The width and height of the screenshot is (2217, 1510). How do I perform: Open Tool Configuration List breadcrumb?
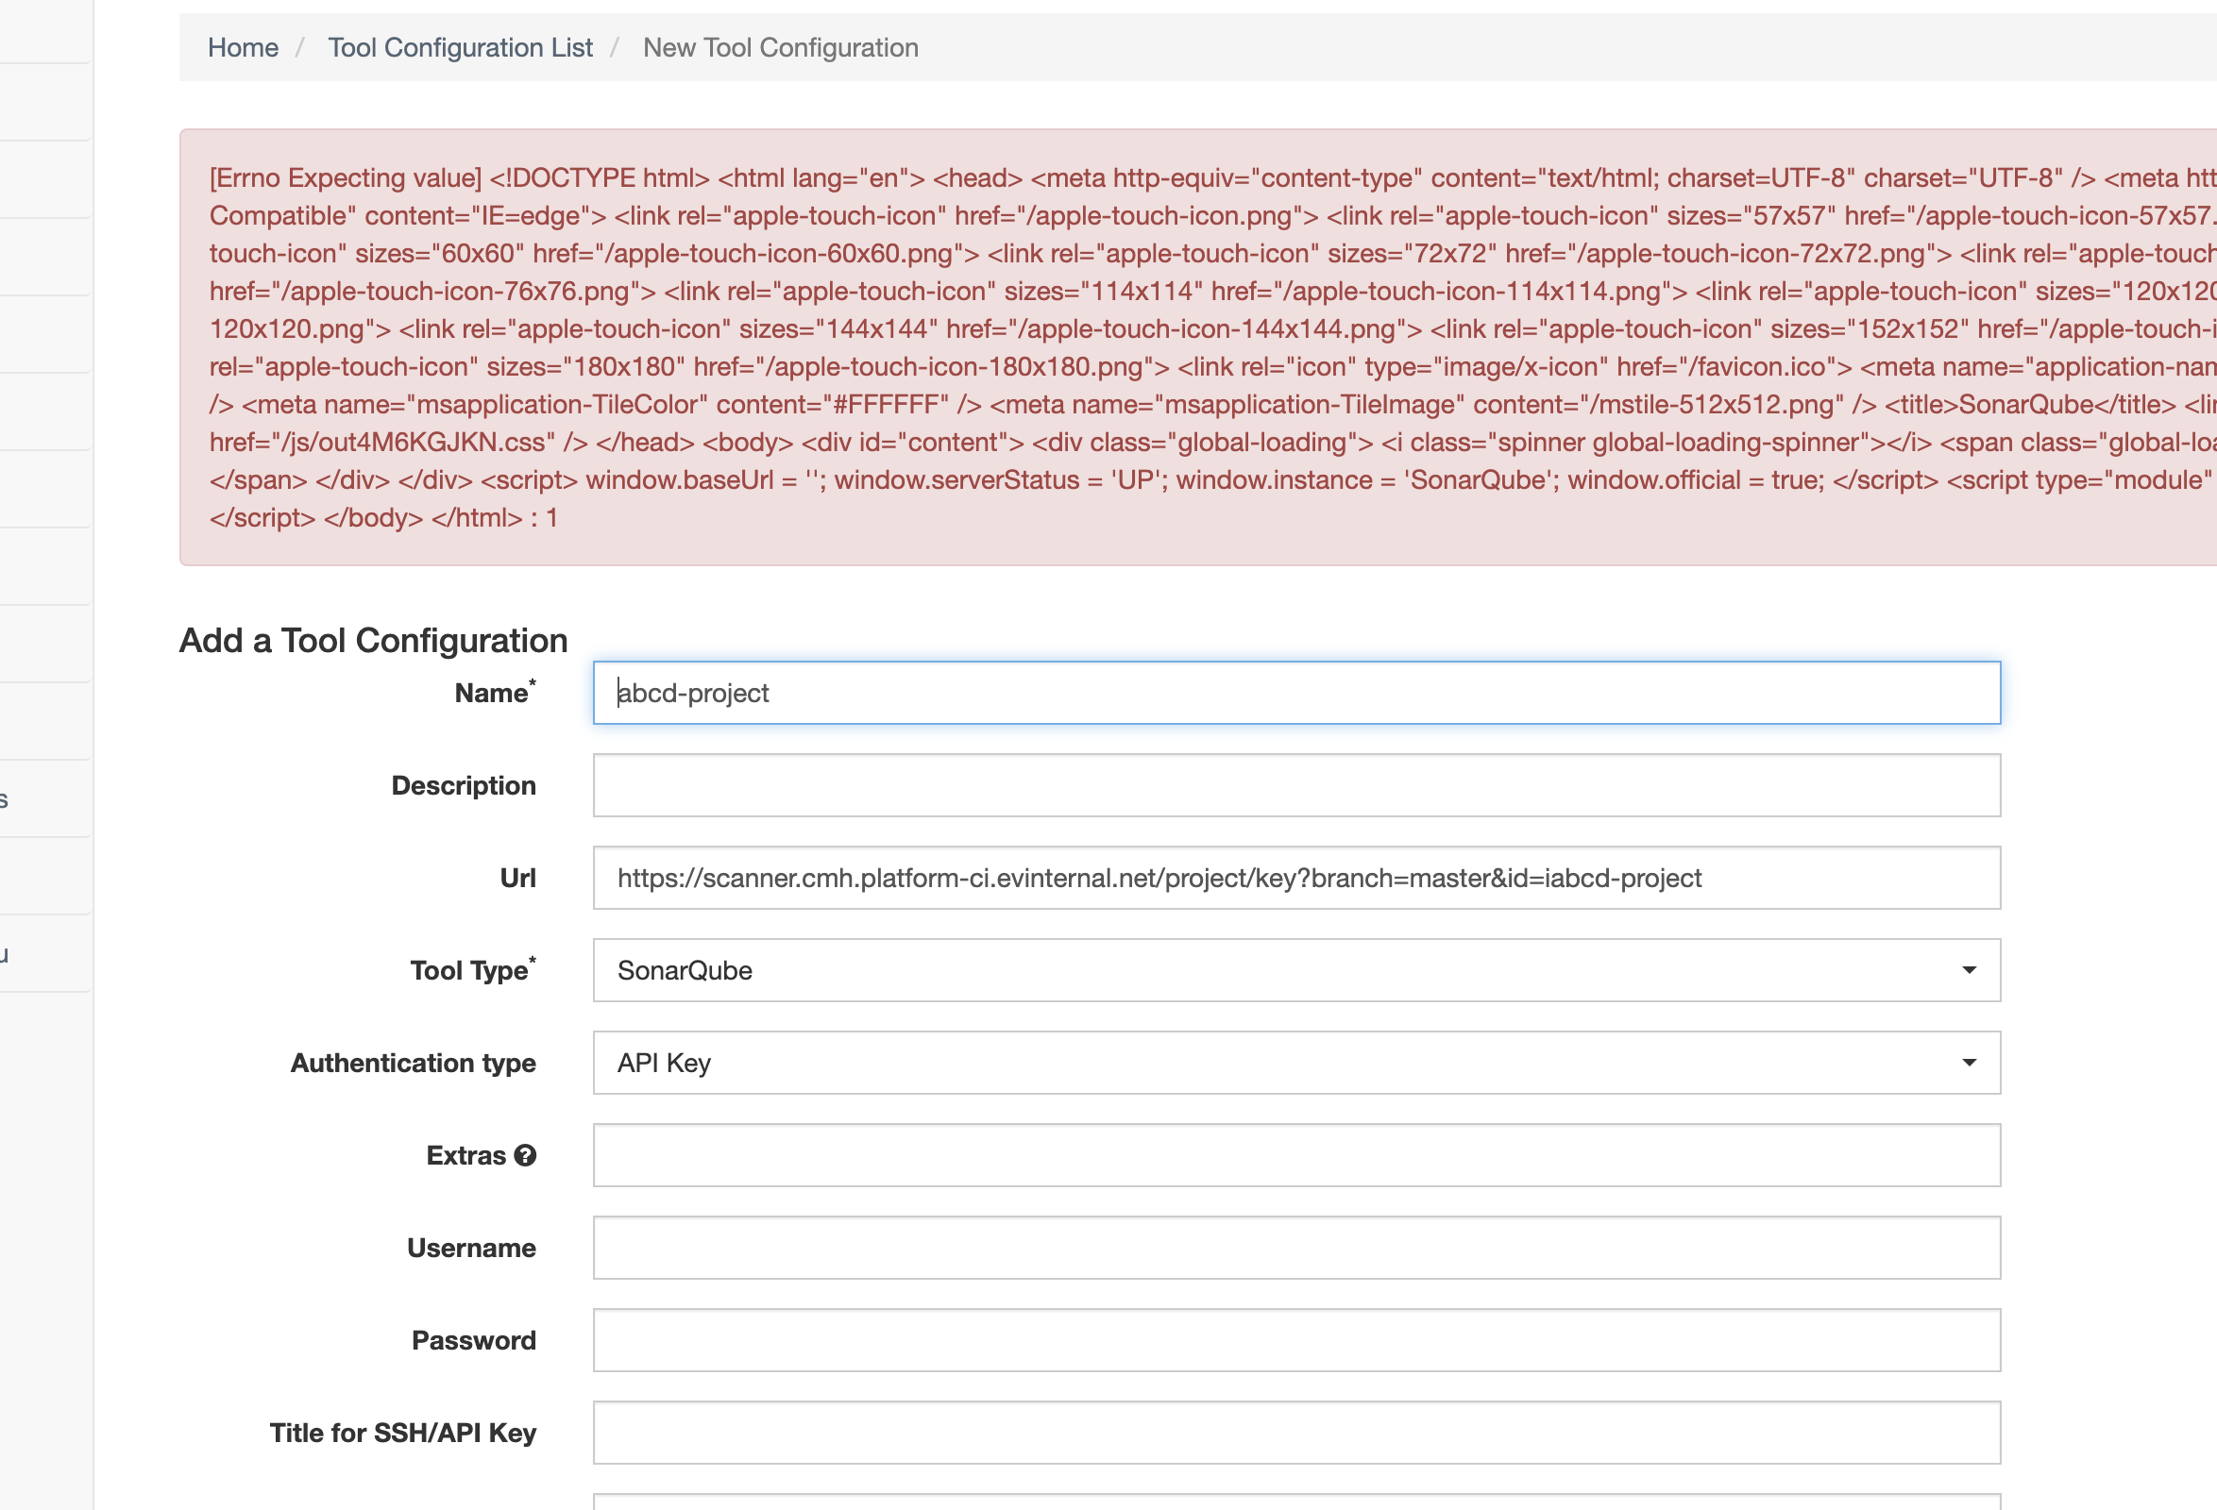click(460, 48)
